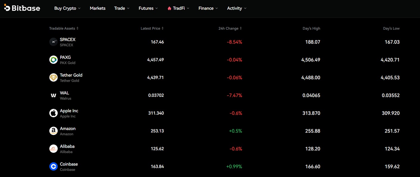This screenshot has width=420, height=177.
Task: Click the Walrus WAL icon
Action: 53,95
